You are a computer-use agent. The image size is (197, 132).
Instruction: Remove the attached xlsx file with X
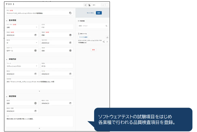tap(107, 42)
